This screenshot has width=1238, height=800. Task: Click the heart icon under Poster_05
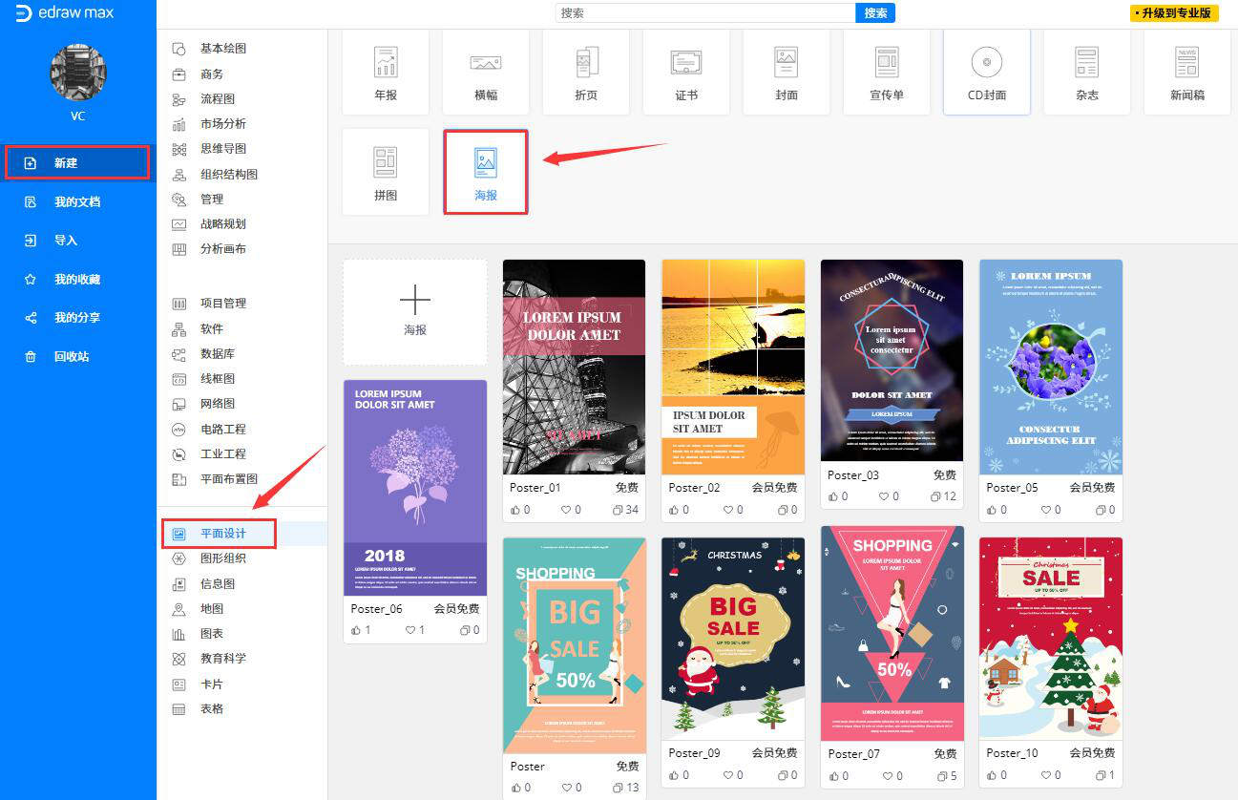point(1046,510)
